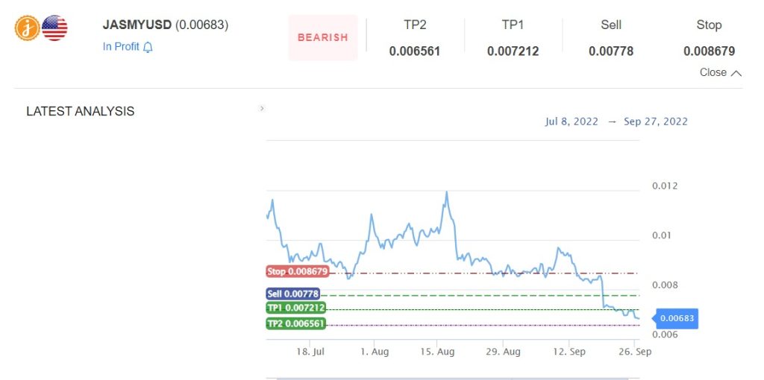
Task: Click the Sep 27, 2022 end date
Action: pos(656,121)
